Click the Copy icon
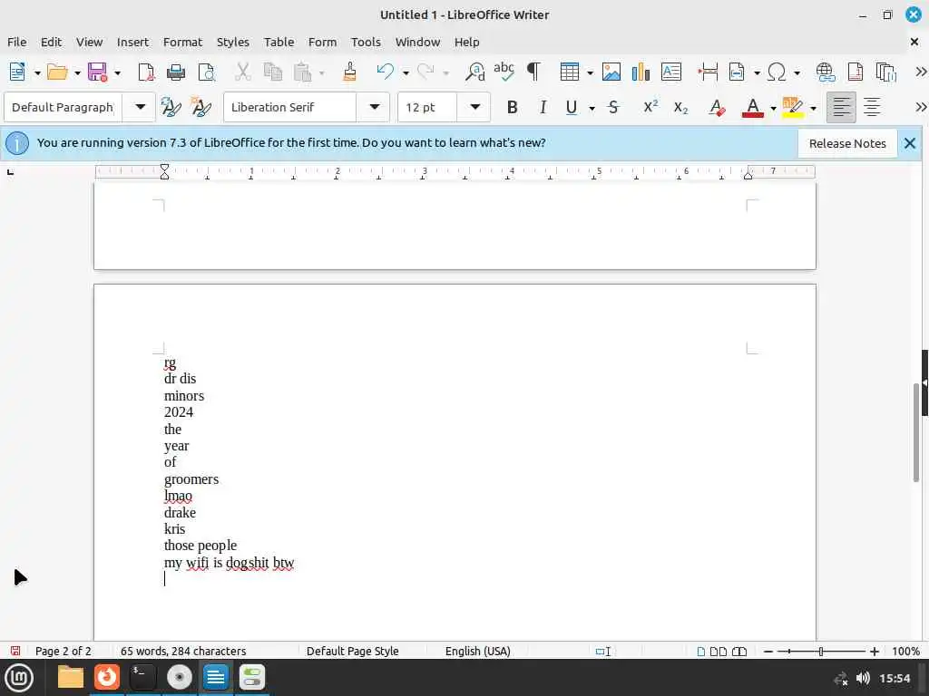The width and height of the screenshot is (929, 696). [272, 72]
